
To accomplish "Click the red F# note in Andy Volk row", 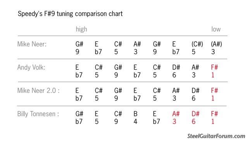I will (x=214, y=67).
